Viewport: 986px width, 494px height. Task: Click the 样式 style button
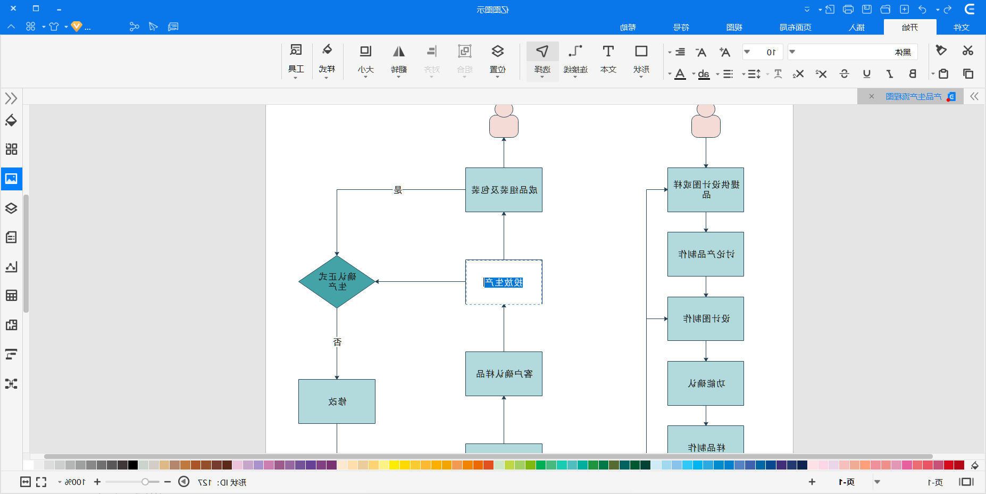tap(327, 61)
